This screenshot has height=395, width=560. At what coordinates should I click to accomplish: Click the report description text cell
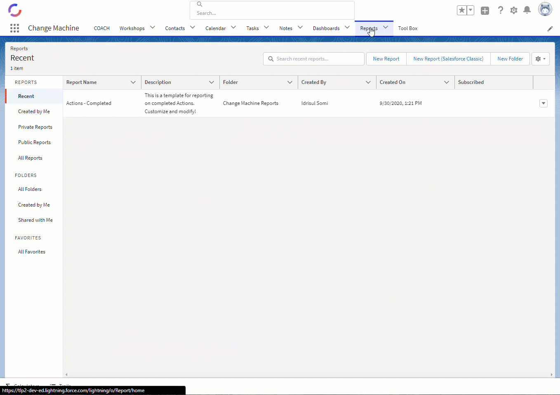pos(179,103)
